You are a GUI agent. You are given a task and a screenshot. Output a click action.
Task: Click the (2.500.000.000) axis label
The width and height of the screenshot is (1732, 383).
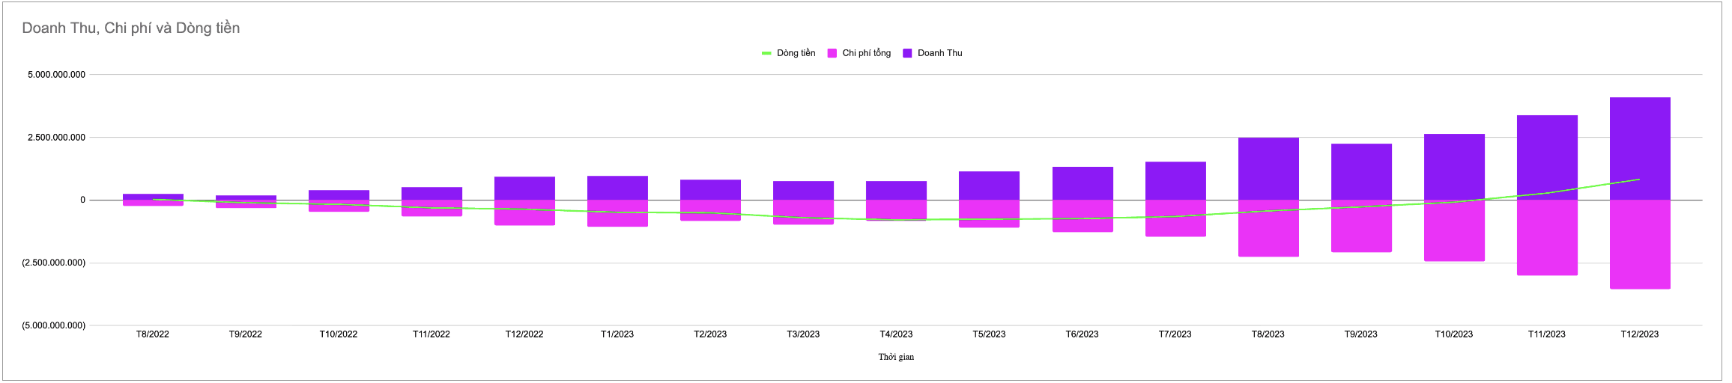[x=53, y=263]
